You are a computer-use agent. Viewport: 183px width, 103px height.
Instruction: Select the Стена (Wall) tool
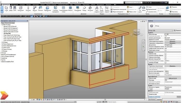click(6, 9)
